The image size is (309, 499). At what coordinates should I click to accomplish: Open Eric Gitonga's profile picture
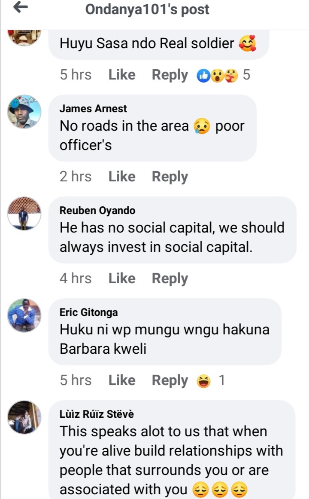click(x=24, y=315)
